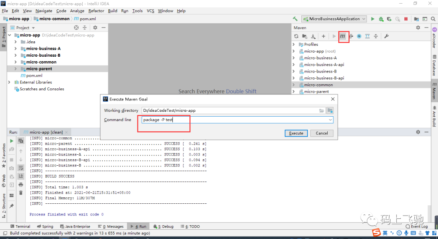This screenshot has height=239, width=438.
Task: Click the Execute button in the dialog
Action: pyautogui.click(x=296, y=133)
